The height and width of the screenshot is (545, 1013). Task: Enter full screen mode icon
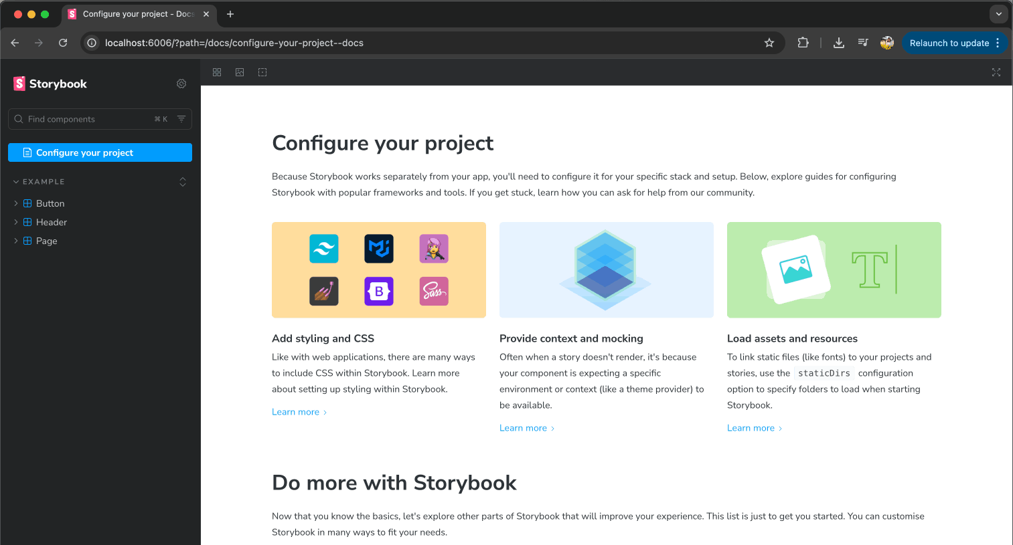click(996, 72)
